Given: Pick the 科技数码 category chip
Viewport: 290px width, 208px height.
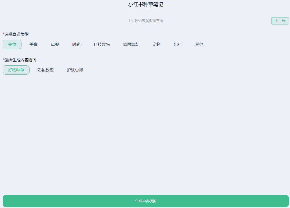Looking at the screenshot, I should coord(102,44).
